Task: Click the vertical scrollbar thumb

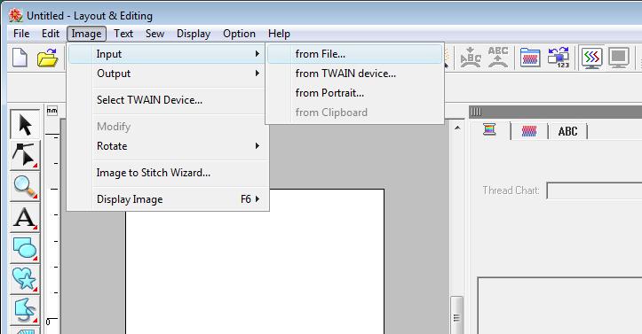Action: (x=457, y=315)
